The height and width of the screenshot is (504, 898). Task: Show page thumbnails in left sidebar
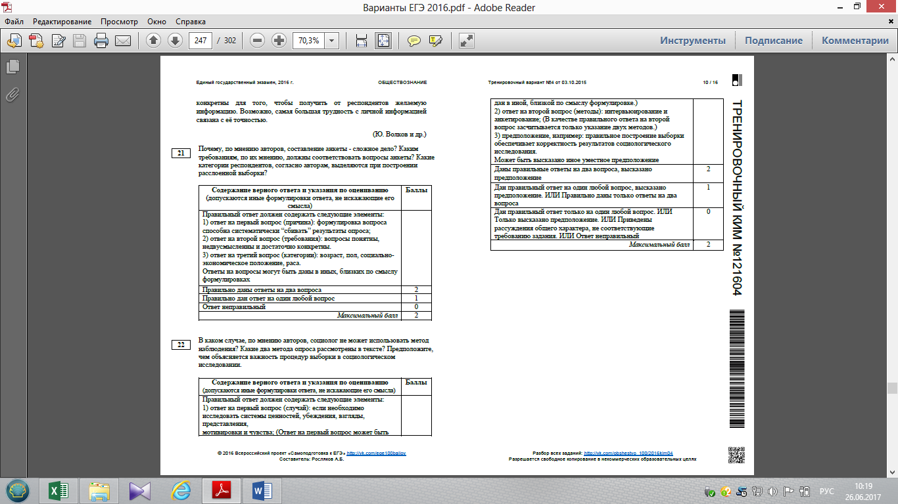click(x=12, y=66)
